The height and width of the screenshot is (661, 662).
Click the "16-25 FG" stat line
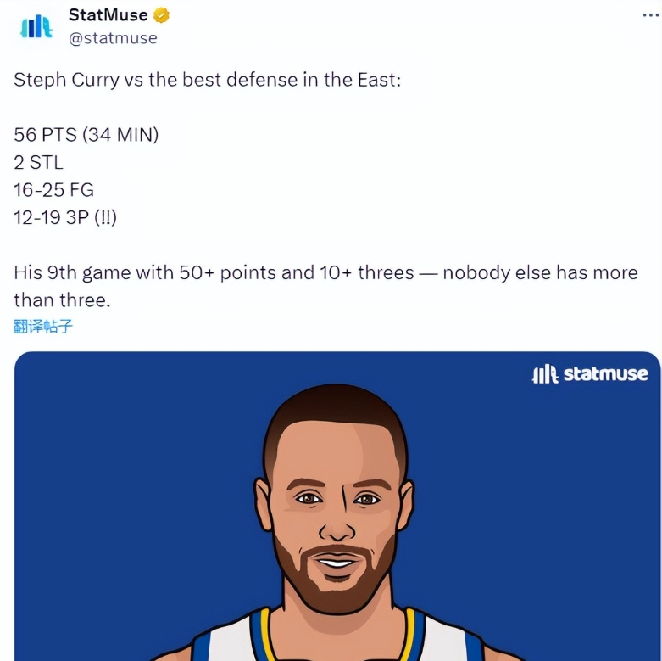point(54,190)
